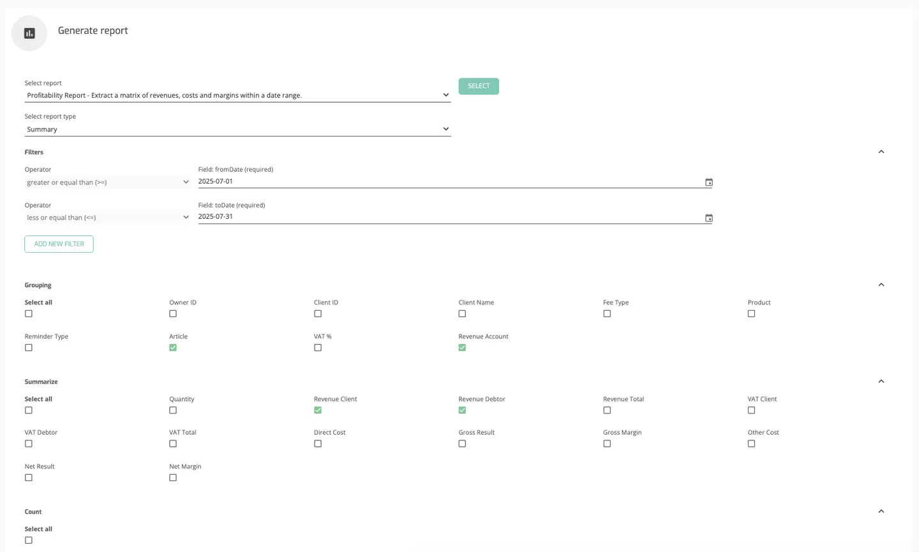The width and height of the screenshot is (919, 552).
Task: Uncheck the Revenue Account grouping checkbox
Action: coord(462,348)
